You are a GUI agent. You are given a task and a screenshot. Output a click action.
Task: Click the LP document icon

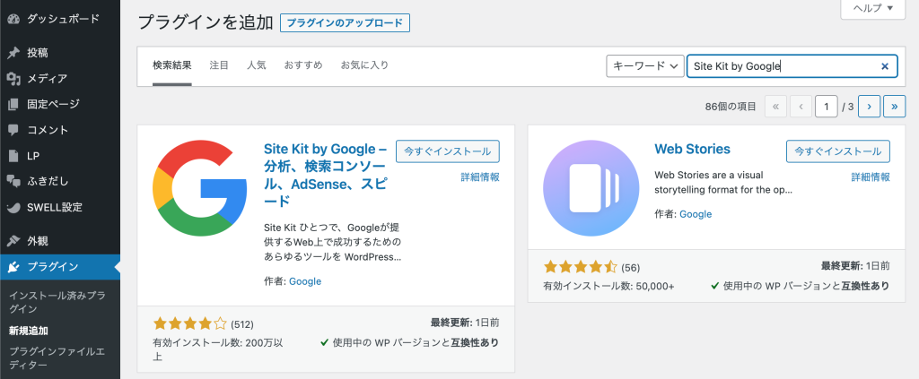pyautogui.click(x=14, y=156)
